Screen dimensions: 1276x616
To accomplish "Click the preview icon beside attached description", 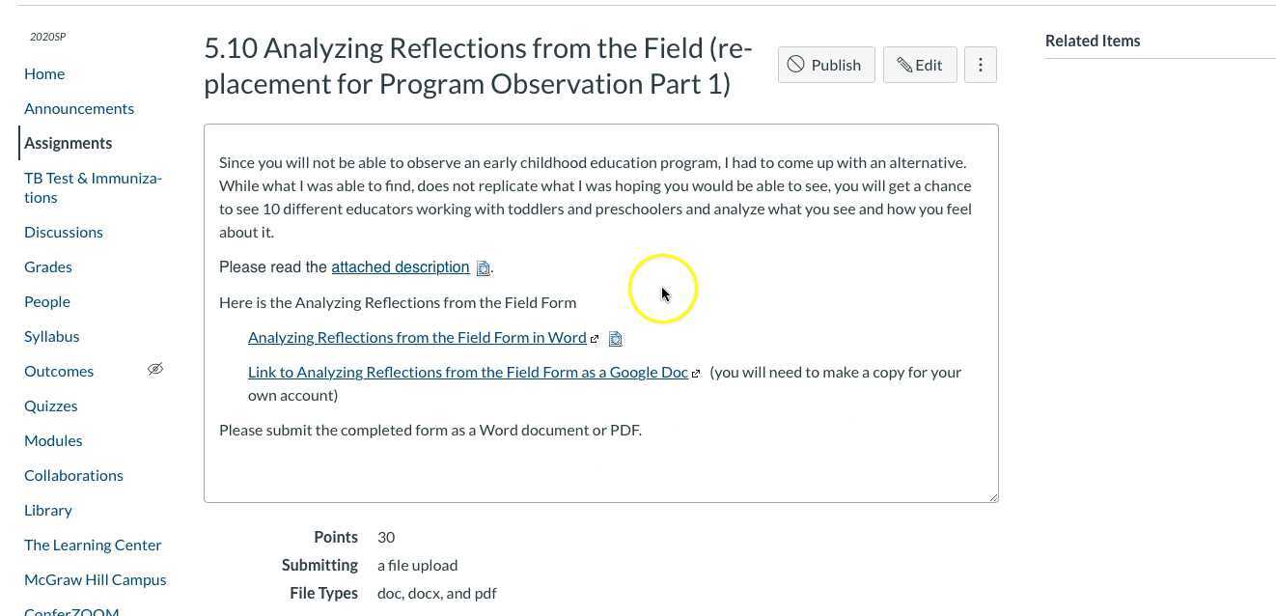I will 484,268.
